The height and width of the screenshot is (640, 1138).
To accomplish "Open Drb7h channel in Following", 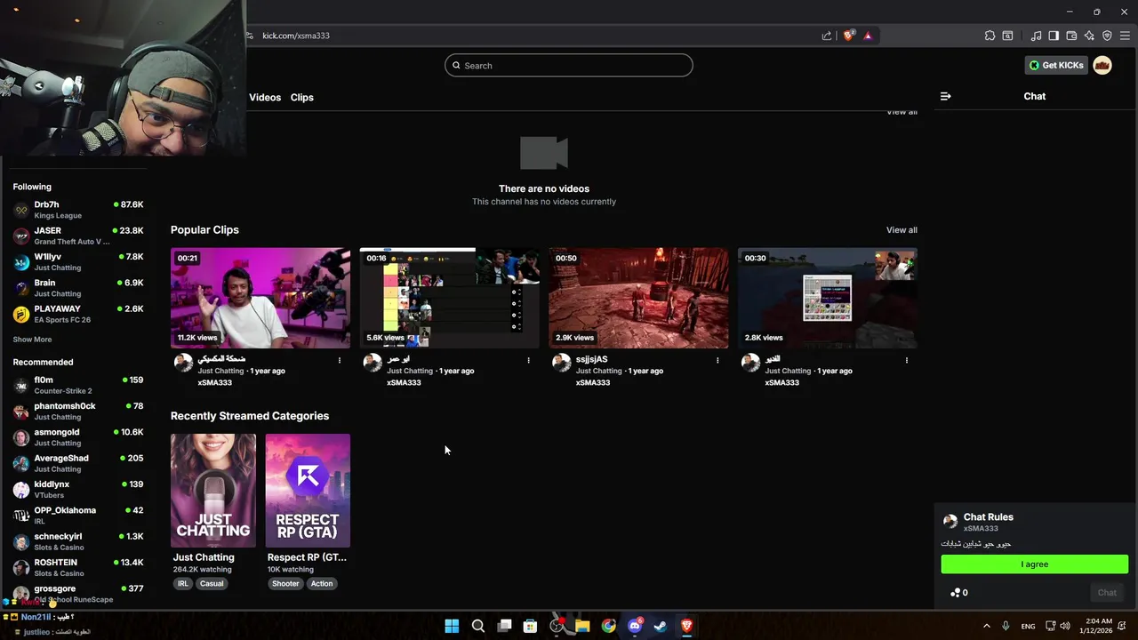I will coord(78,210).
